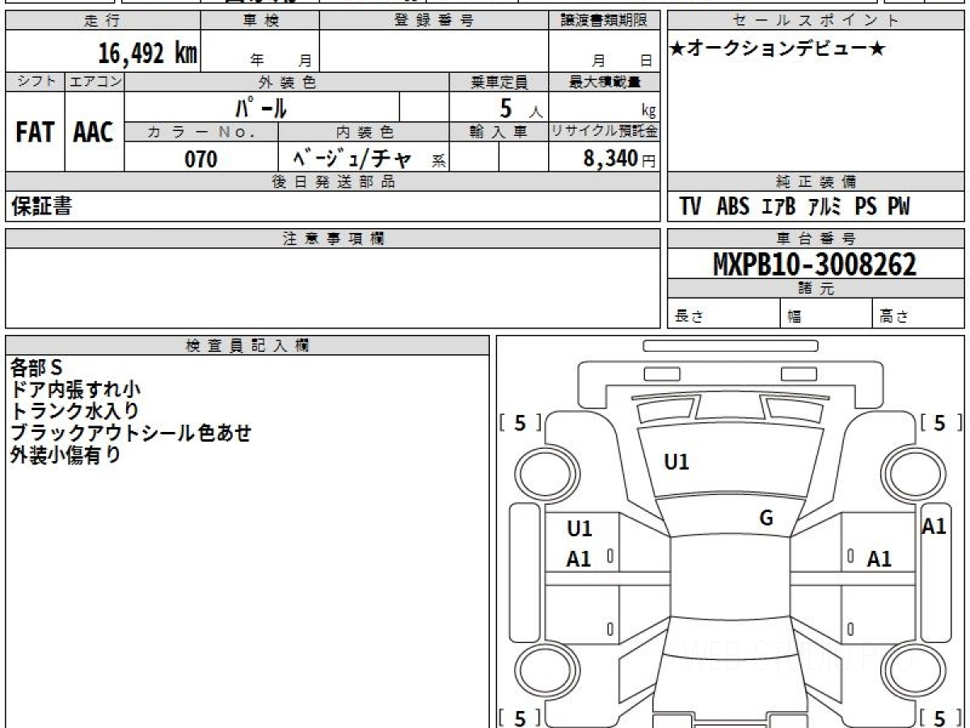Select the note ブラックアウトシール色あせ

point(131,433)
